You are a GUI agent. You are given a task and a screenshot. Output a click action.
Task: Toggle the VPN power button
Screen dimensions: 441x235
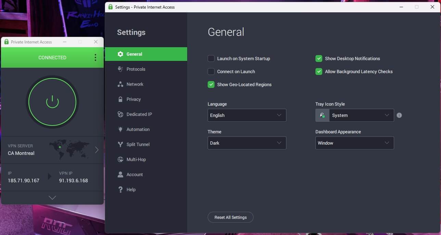52,102
